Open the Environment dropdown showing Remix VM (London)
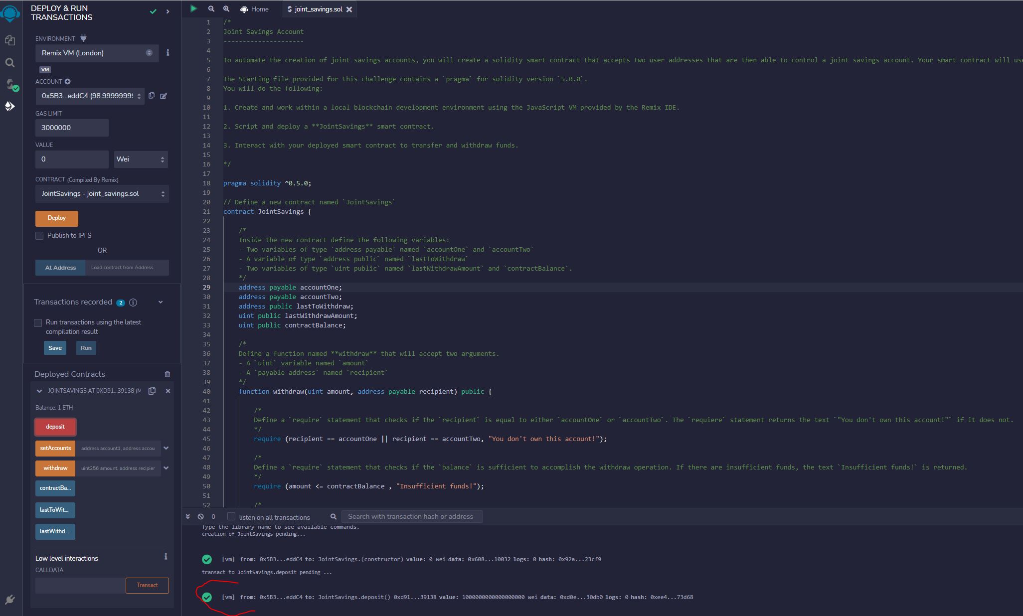 [97, 53]
